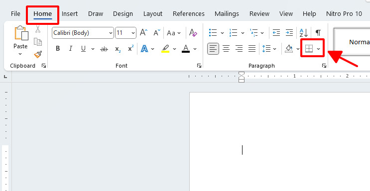Apply borders with the Borders icon
The image size is (370, 191).
pos(309,49)
